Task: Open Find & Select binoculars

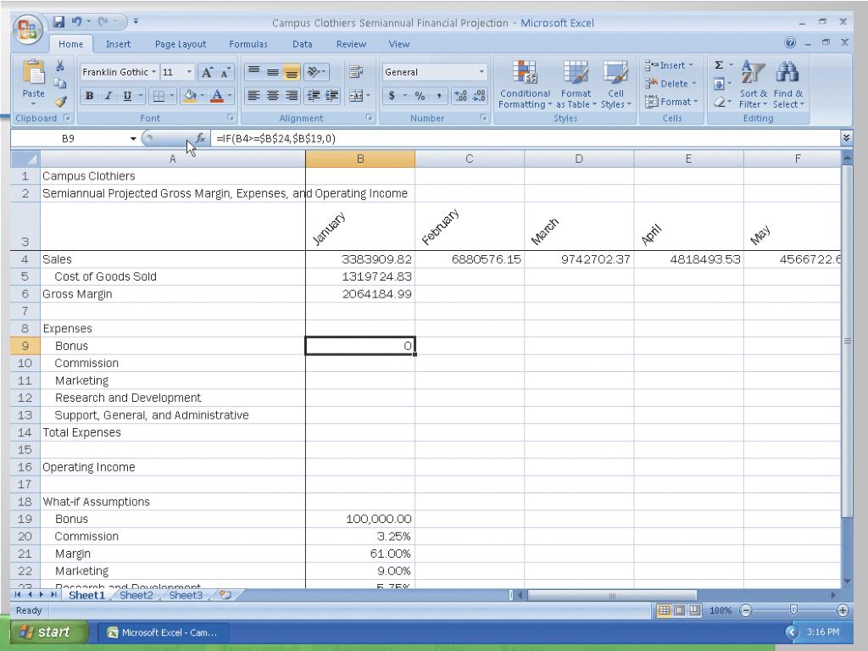Action: (x=787, y=84)
